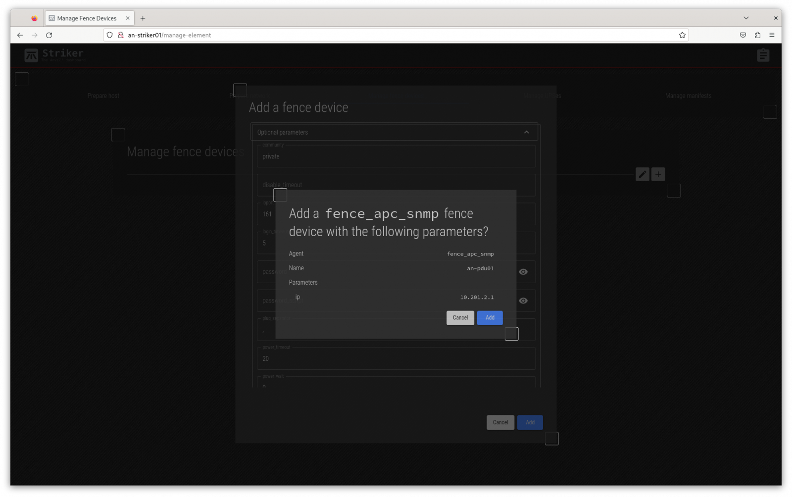
Task: Open Firefox extensions puzzle icon
Action: (x=757, y=35)
